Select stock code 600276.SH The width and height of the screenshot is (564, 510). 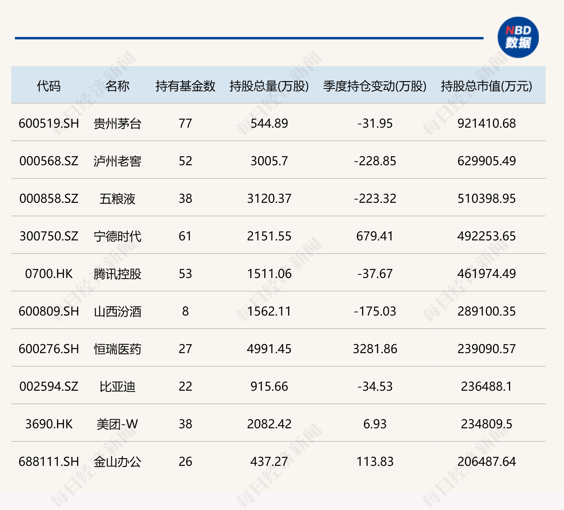49,349
